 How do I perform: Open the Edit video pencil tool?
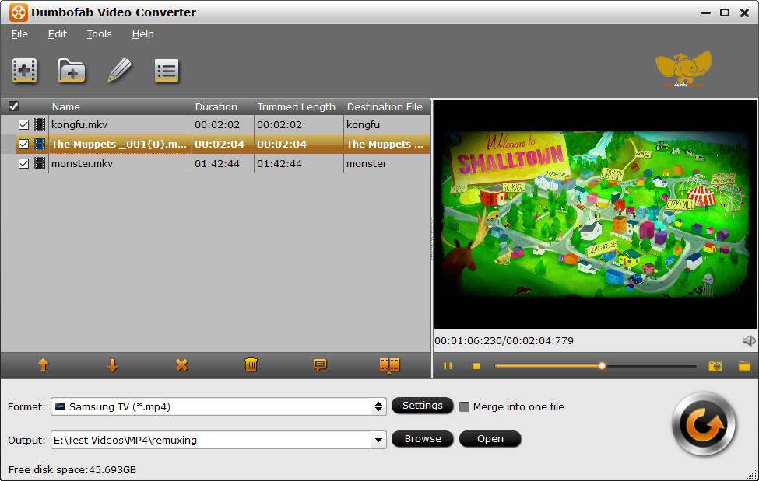(119, 71)
